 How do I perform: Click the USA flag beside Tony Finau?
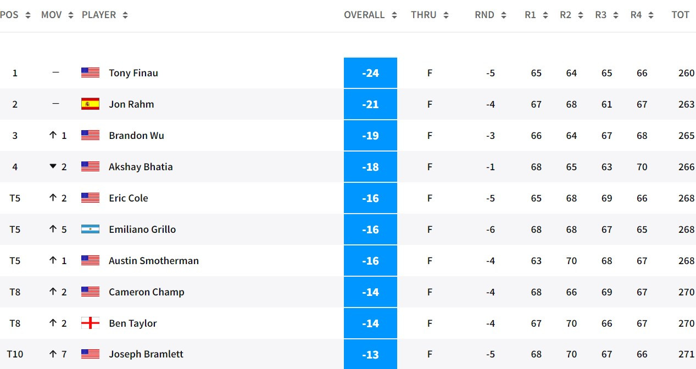(x=90, y=72)
